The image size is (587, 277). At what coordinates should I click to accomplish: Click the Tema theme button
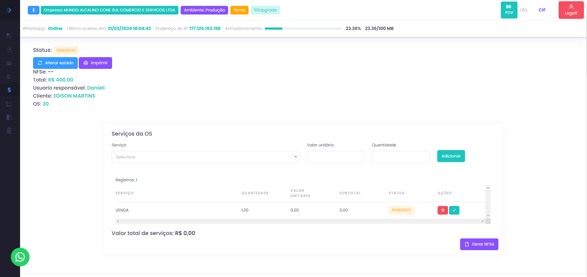pos(239,10)
